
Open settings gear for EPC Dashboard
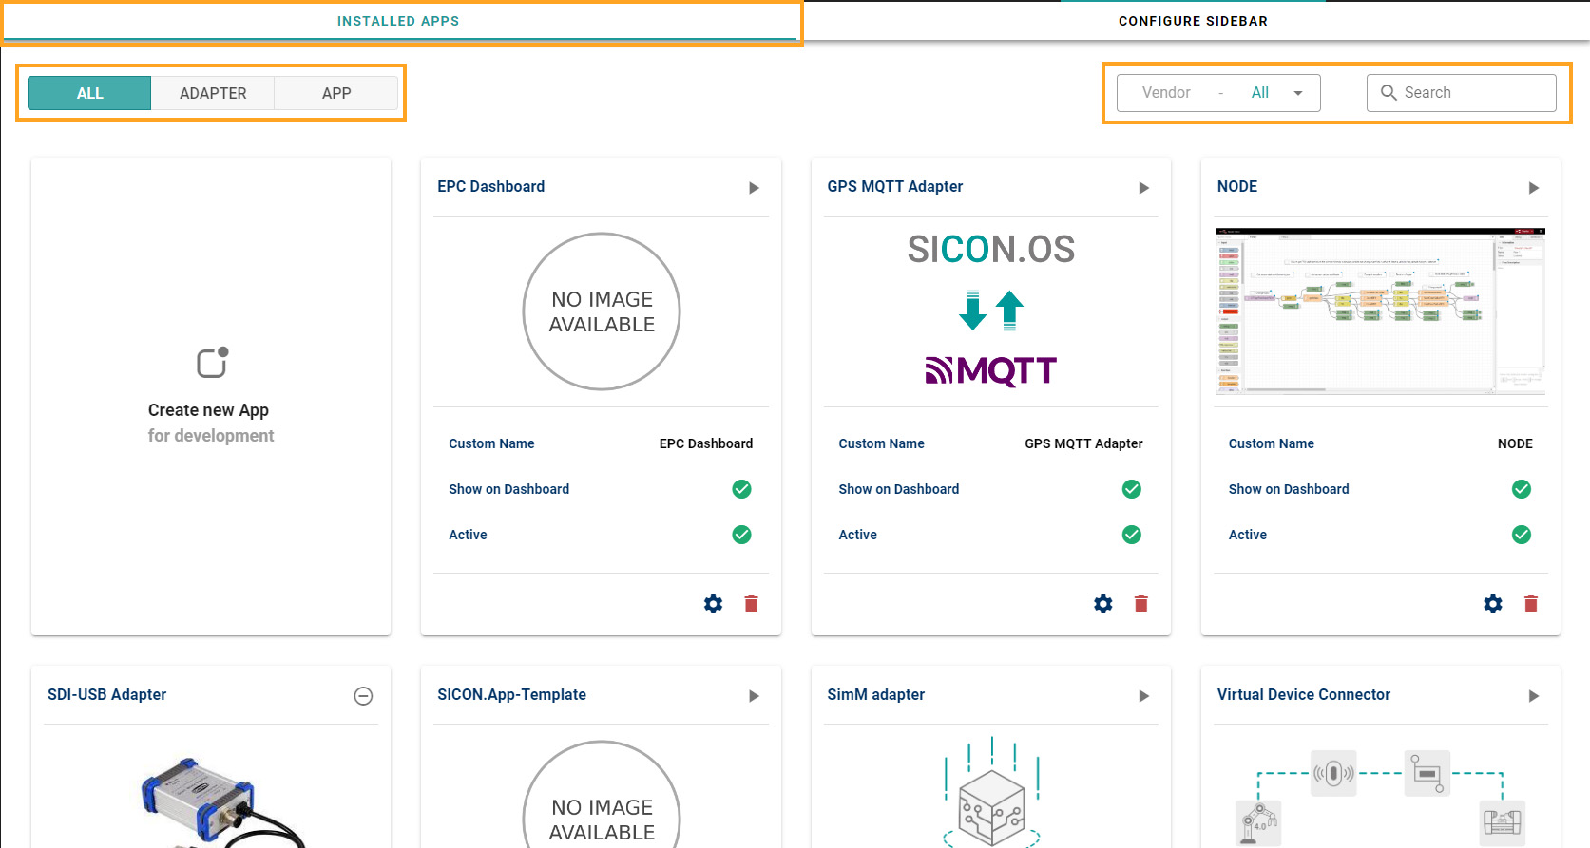click(x=713, y=604)
